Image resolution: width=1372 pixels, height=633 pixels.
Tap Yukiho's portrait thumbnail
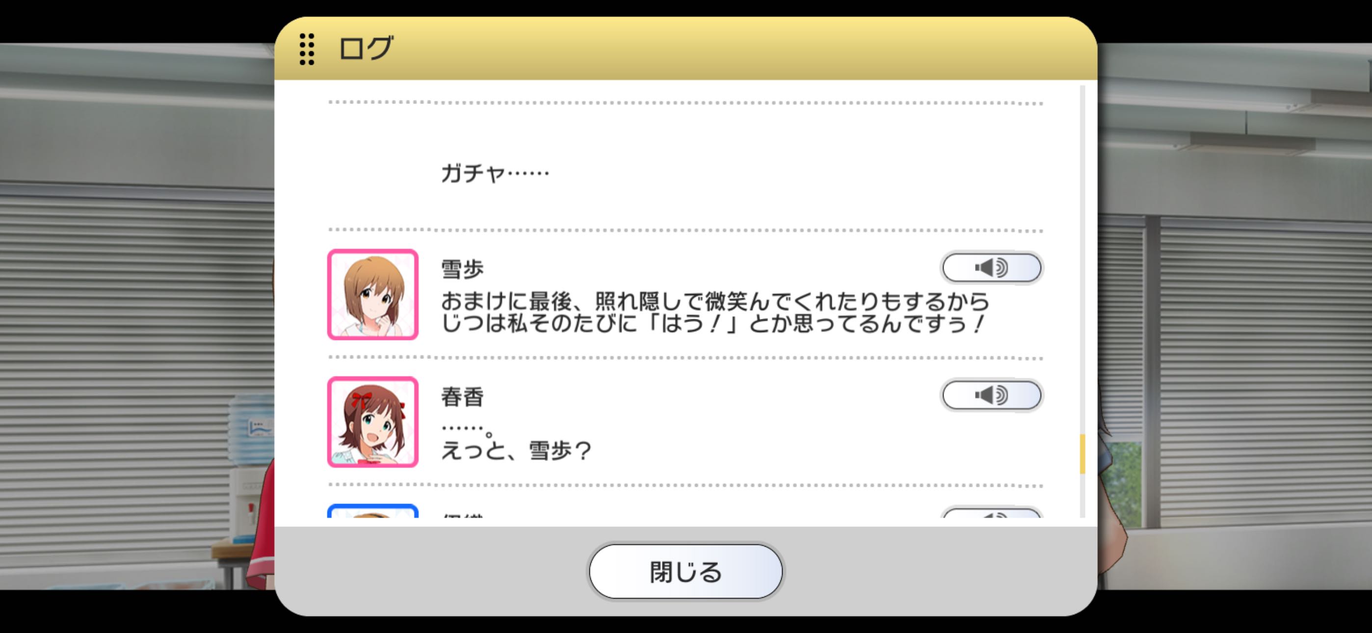pos(373,294)
